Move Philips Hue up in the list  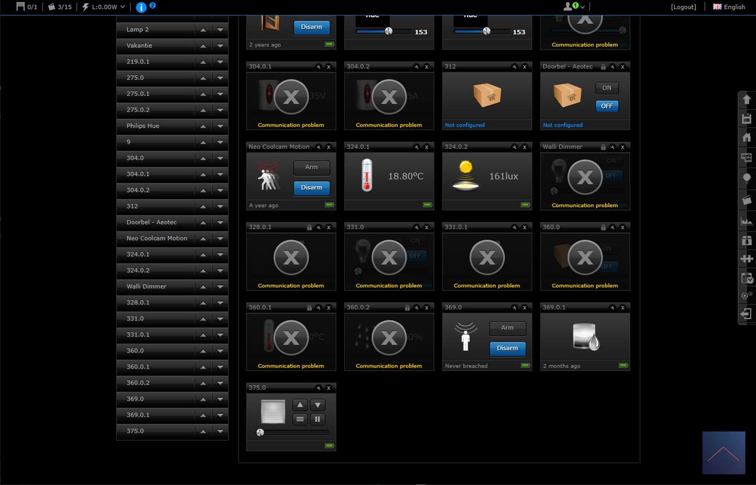click(x=203, y=126)
